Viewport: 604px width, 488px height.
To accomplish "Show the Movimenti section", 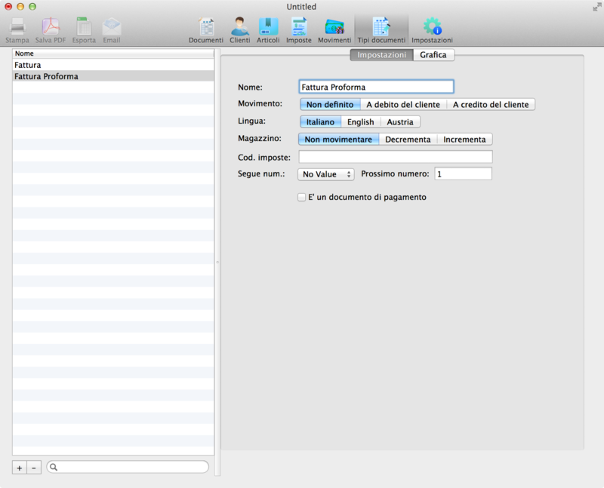I will click(x=334, y=29).
